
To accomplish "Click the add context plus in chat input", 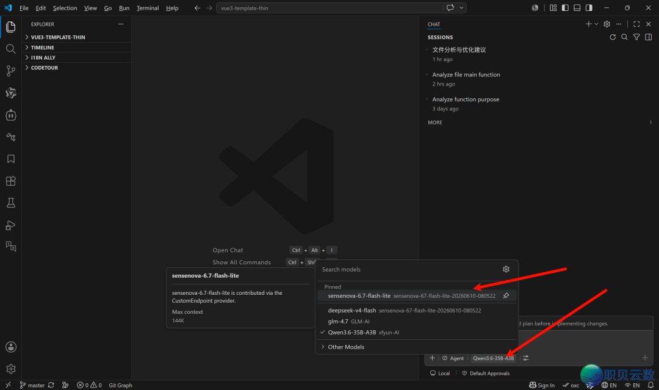I will (432, 358).
